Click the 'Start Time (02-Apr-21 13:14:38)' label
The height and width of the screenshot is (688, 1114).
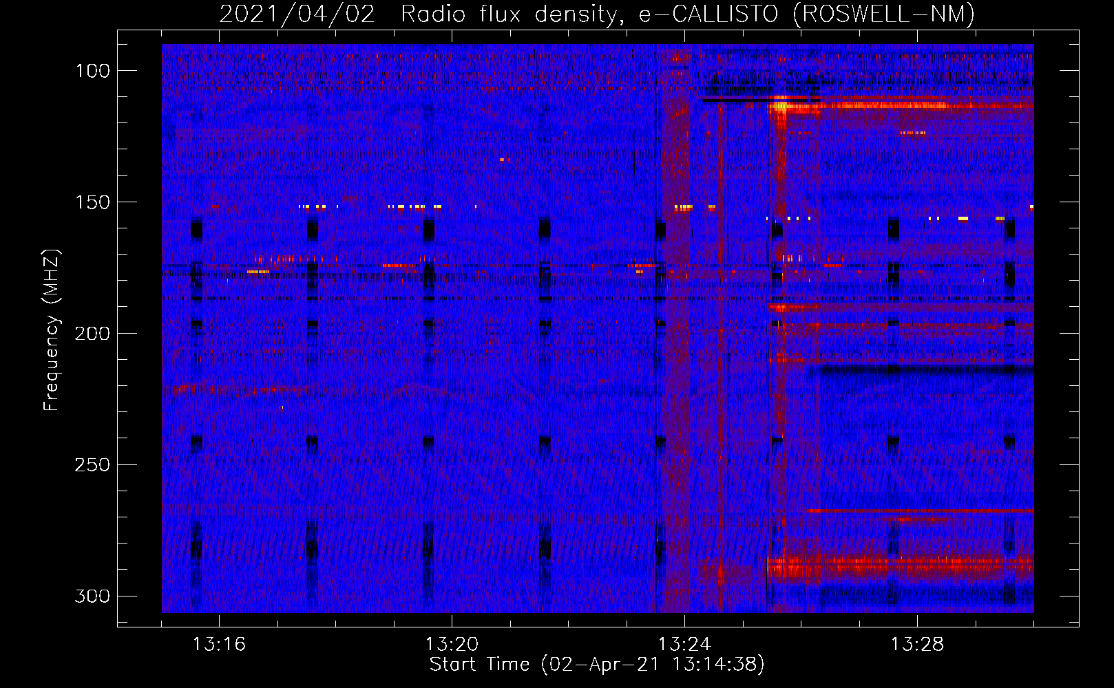coord(597,665)
